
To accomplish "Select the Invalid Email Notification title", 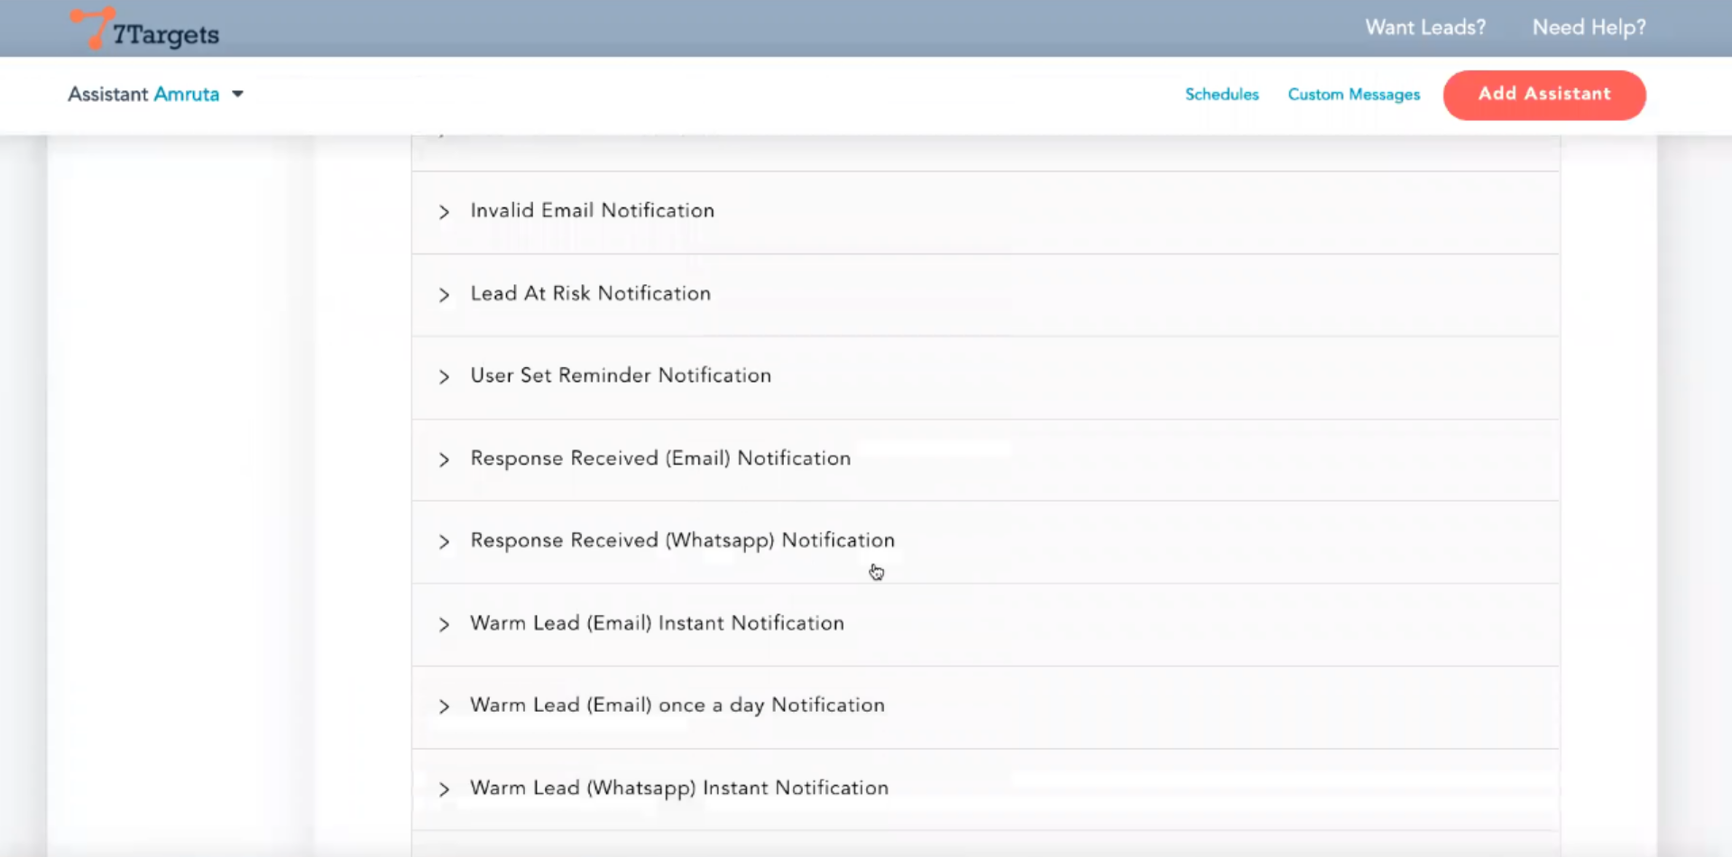I will coord(592,210).
